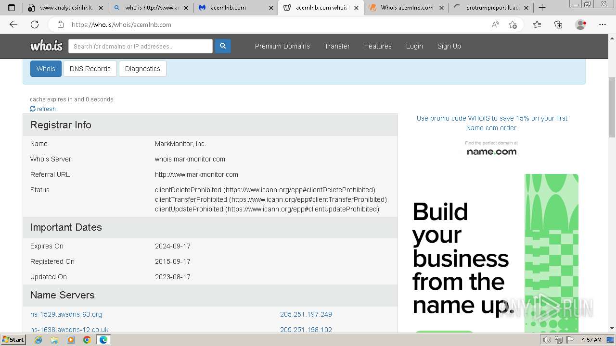Screen dimensions: 616x346
Task: Click the vertical scrollbar down arrow
Action: point(612,328)
